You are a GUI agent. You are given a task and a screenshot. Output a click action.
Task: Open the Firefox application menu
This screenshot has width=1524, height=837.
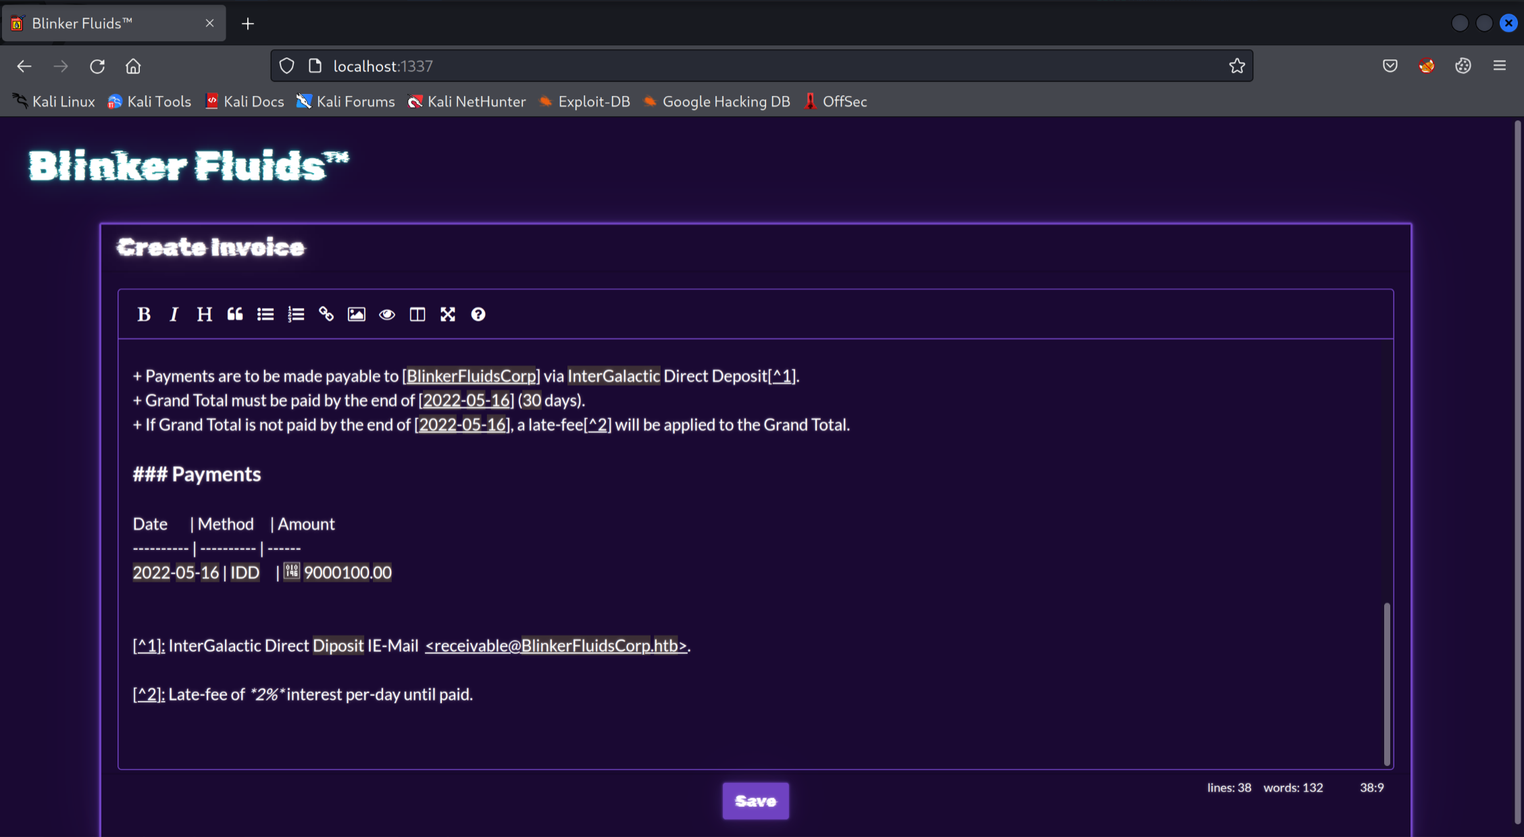click(x=1499, y=66)
